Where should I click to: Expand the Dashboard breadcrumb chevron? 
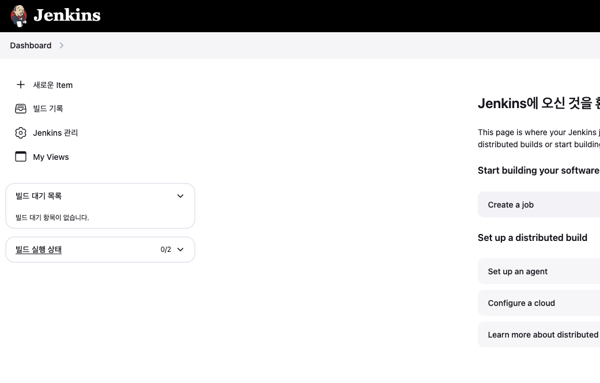61,45
